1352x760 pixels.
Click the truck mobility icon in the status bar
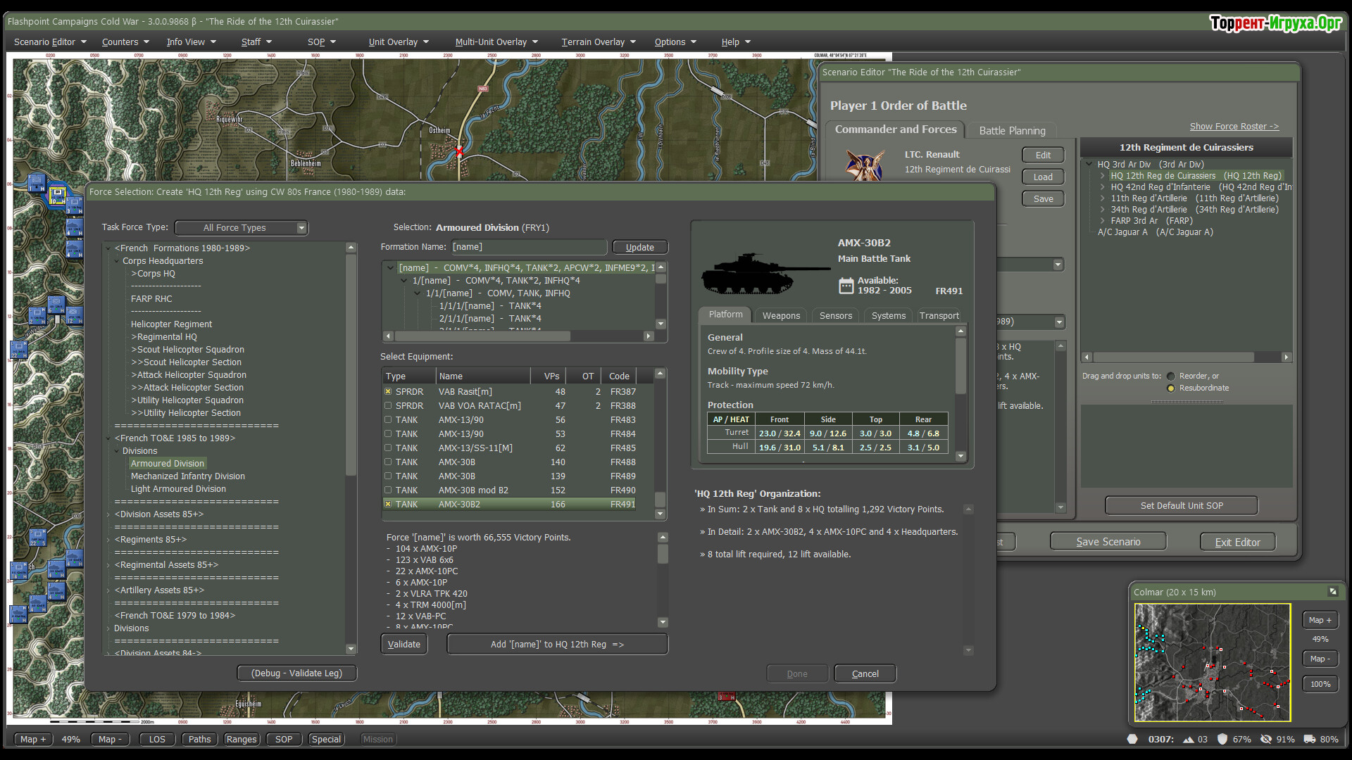point(1310,740)
